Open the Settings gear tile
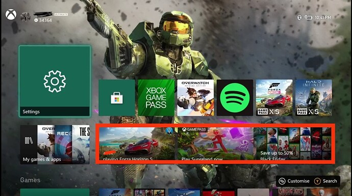 (x=55, y=81)
